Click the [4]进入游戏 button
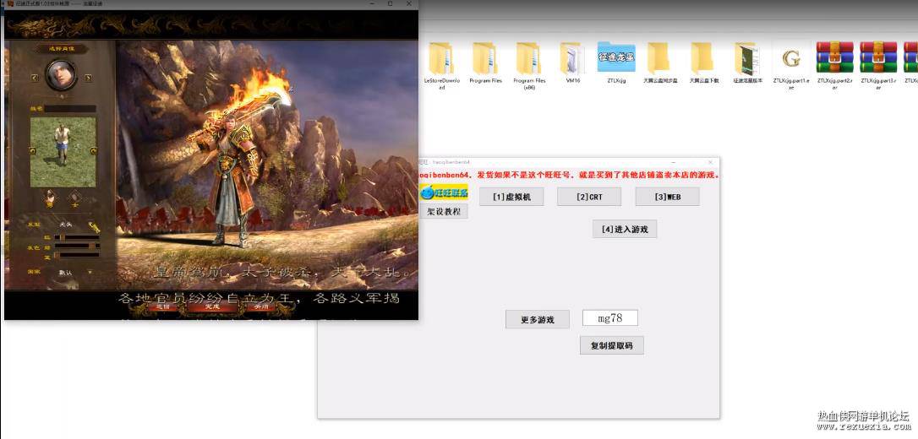 (625, 229)
